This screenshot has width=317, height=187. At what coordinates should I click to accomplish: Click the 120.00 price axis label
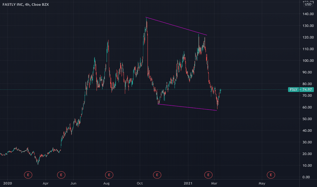tap(308, 37)
